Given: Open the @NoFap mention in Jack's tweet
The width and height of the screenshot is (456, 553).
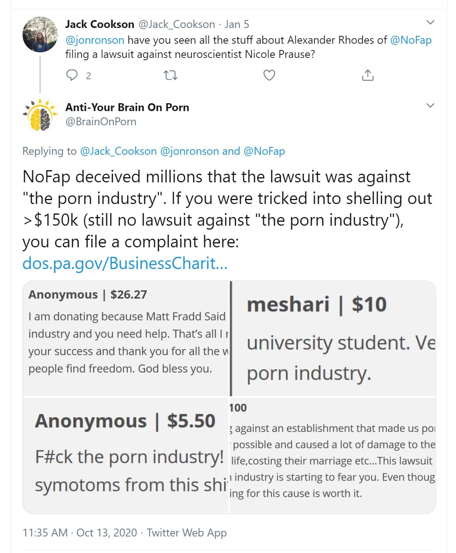Looking at the screenshot, I should point(411,40).
